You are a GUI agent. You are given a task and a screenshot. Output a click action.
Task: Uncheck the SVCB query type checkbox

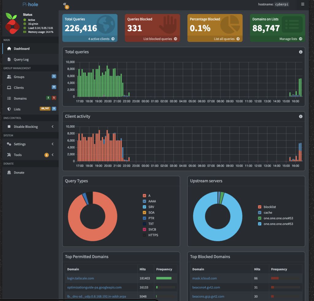click(x=144, y=229)
